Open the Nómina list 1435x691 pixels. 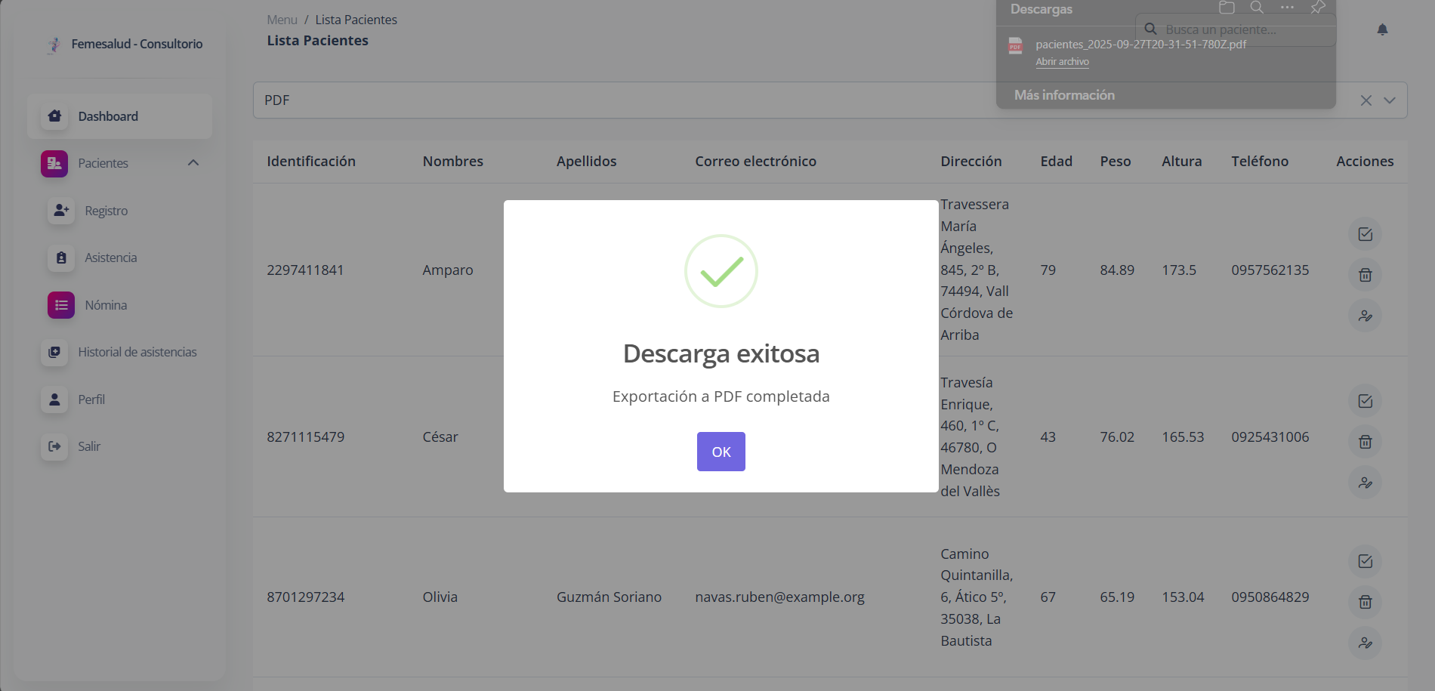(106, 305)
